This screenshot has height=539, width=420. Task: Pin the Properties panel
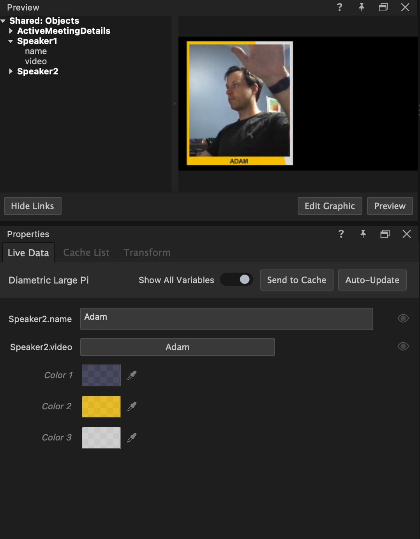tap(363, 234)
